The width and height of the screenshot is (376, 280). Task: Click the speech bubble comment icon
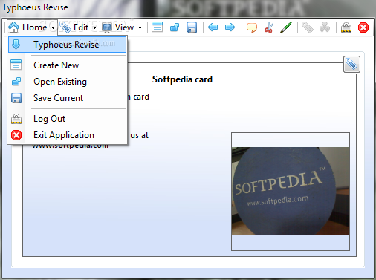click(x=252, y=27)
